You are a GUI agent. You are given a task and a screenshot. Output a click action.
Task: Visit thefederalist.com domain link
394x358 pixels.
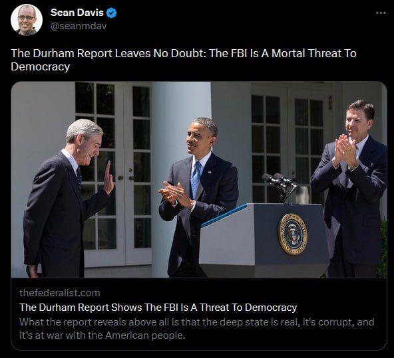[60, 293]
